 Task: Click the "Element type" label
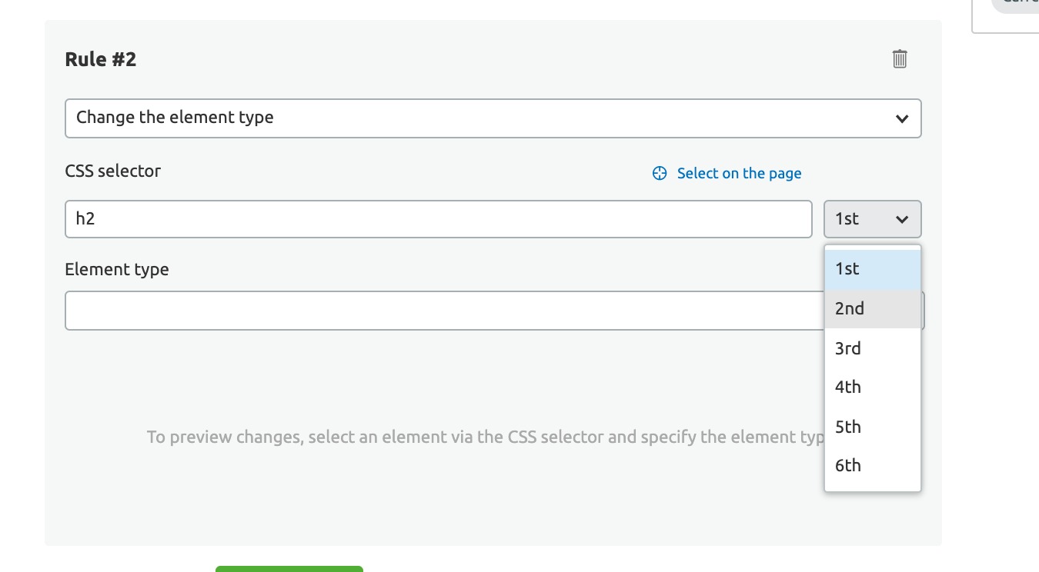(117, 269)
